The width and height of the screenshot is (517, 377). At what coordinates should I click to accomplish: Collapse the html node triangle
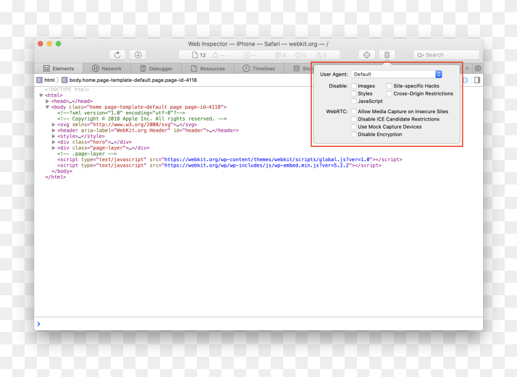click(41, 95)
